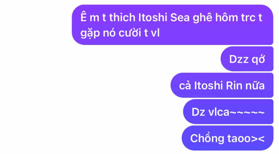Viewport: 279px width, 154px height.
Task: Click the word 'gặp' in the first message
Action: click(90, 33)
